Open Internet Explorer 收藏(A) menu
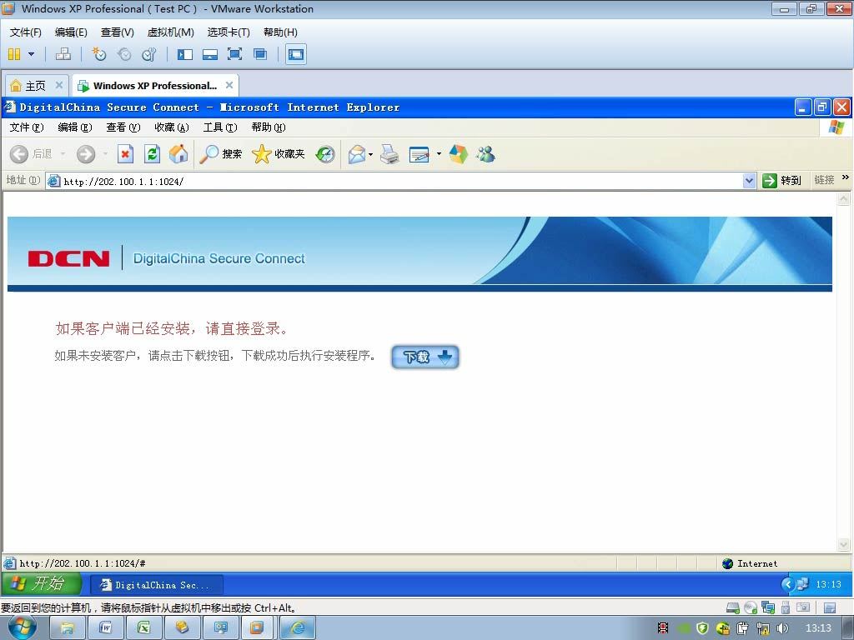Viewport: 854px width, 640px height. pos(172,127)
